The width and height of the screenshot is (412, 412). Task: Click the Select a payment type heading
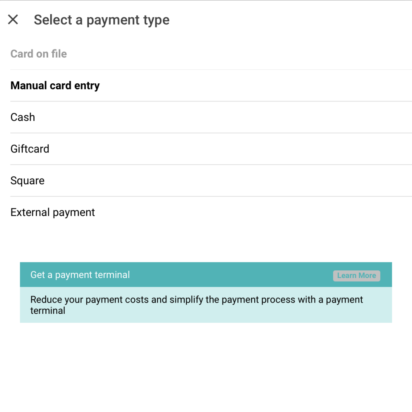coord(101,20)
